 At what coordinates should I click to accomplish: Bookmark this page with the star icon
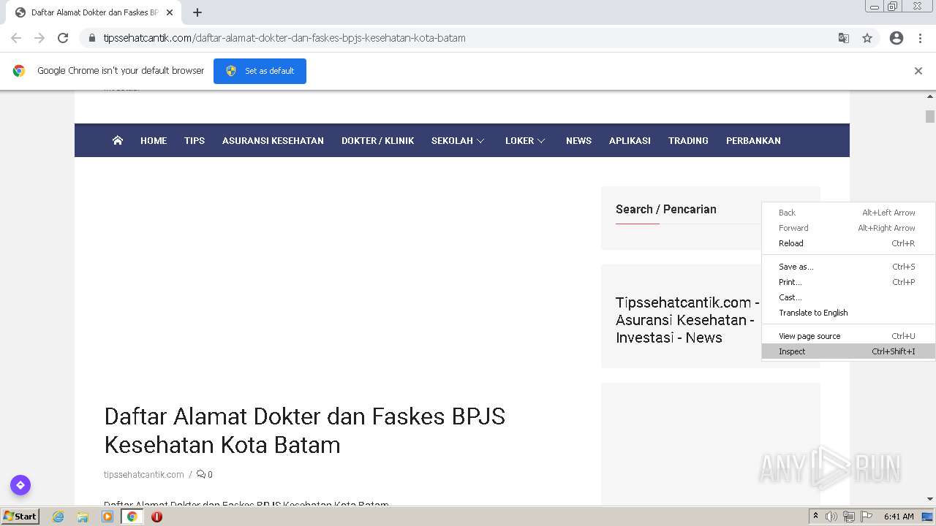867,38
